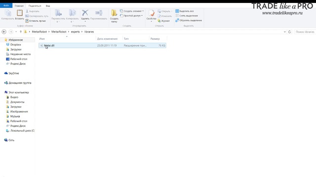Image resolution: width=316 pixels, height=177 pixels.
Task: Open Видео under Этот компьютер
Action: coord(14,97)
